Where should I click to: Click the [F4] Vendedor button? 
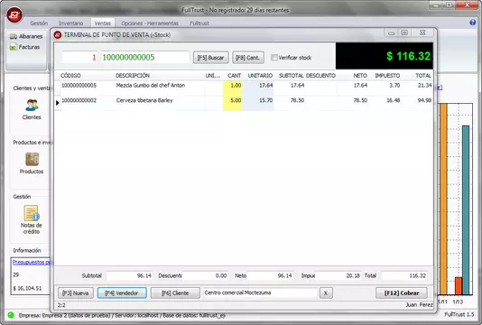[x=122, y=293]
